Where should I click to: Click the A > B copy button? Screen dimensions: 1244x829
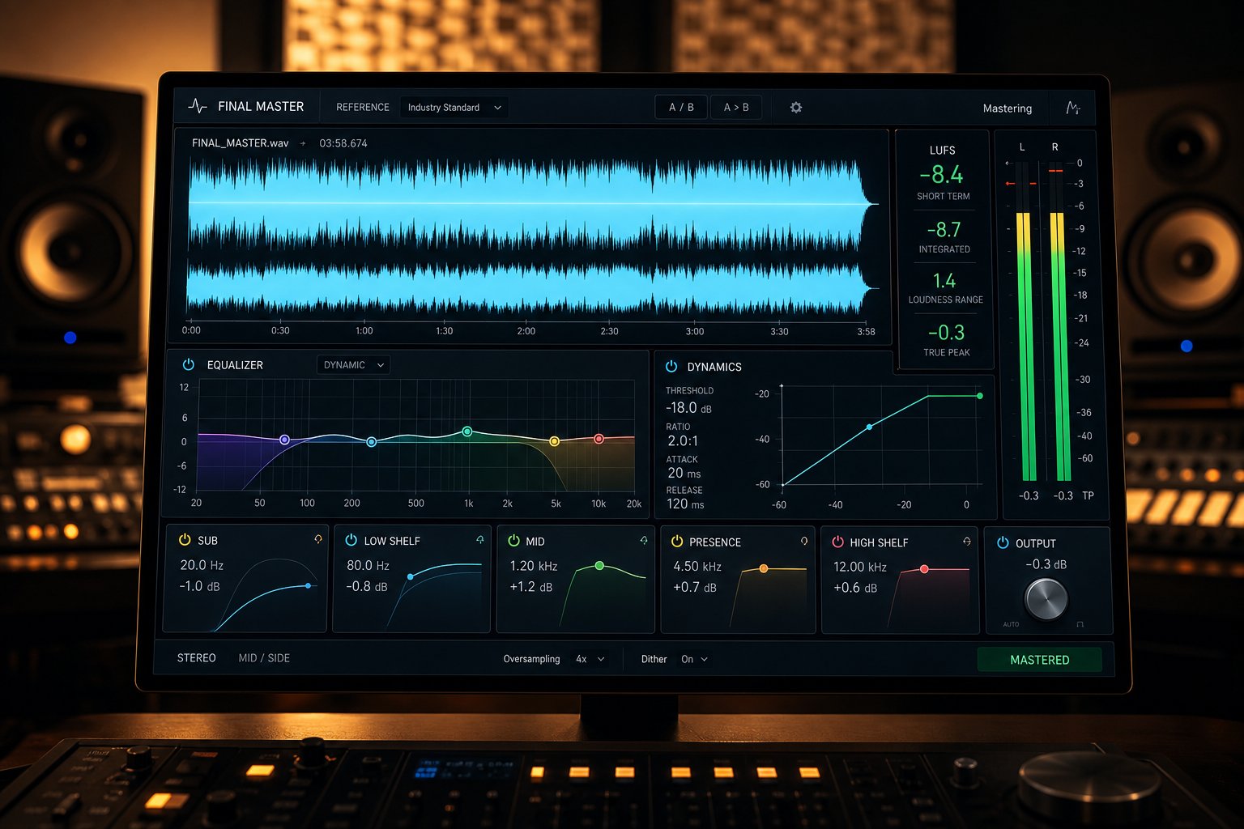[x=736, y=107]
